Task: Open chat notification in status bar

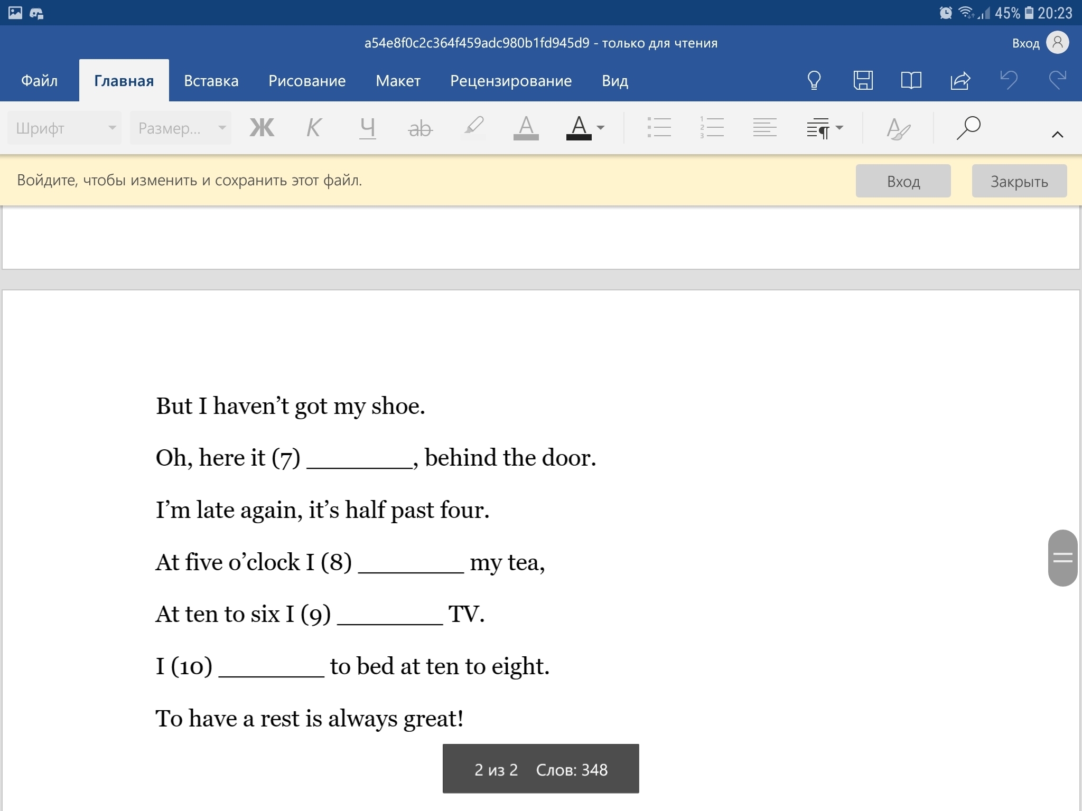Action: click(36, 13)
